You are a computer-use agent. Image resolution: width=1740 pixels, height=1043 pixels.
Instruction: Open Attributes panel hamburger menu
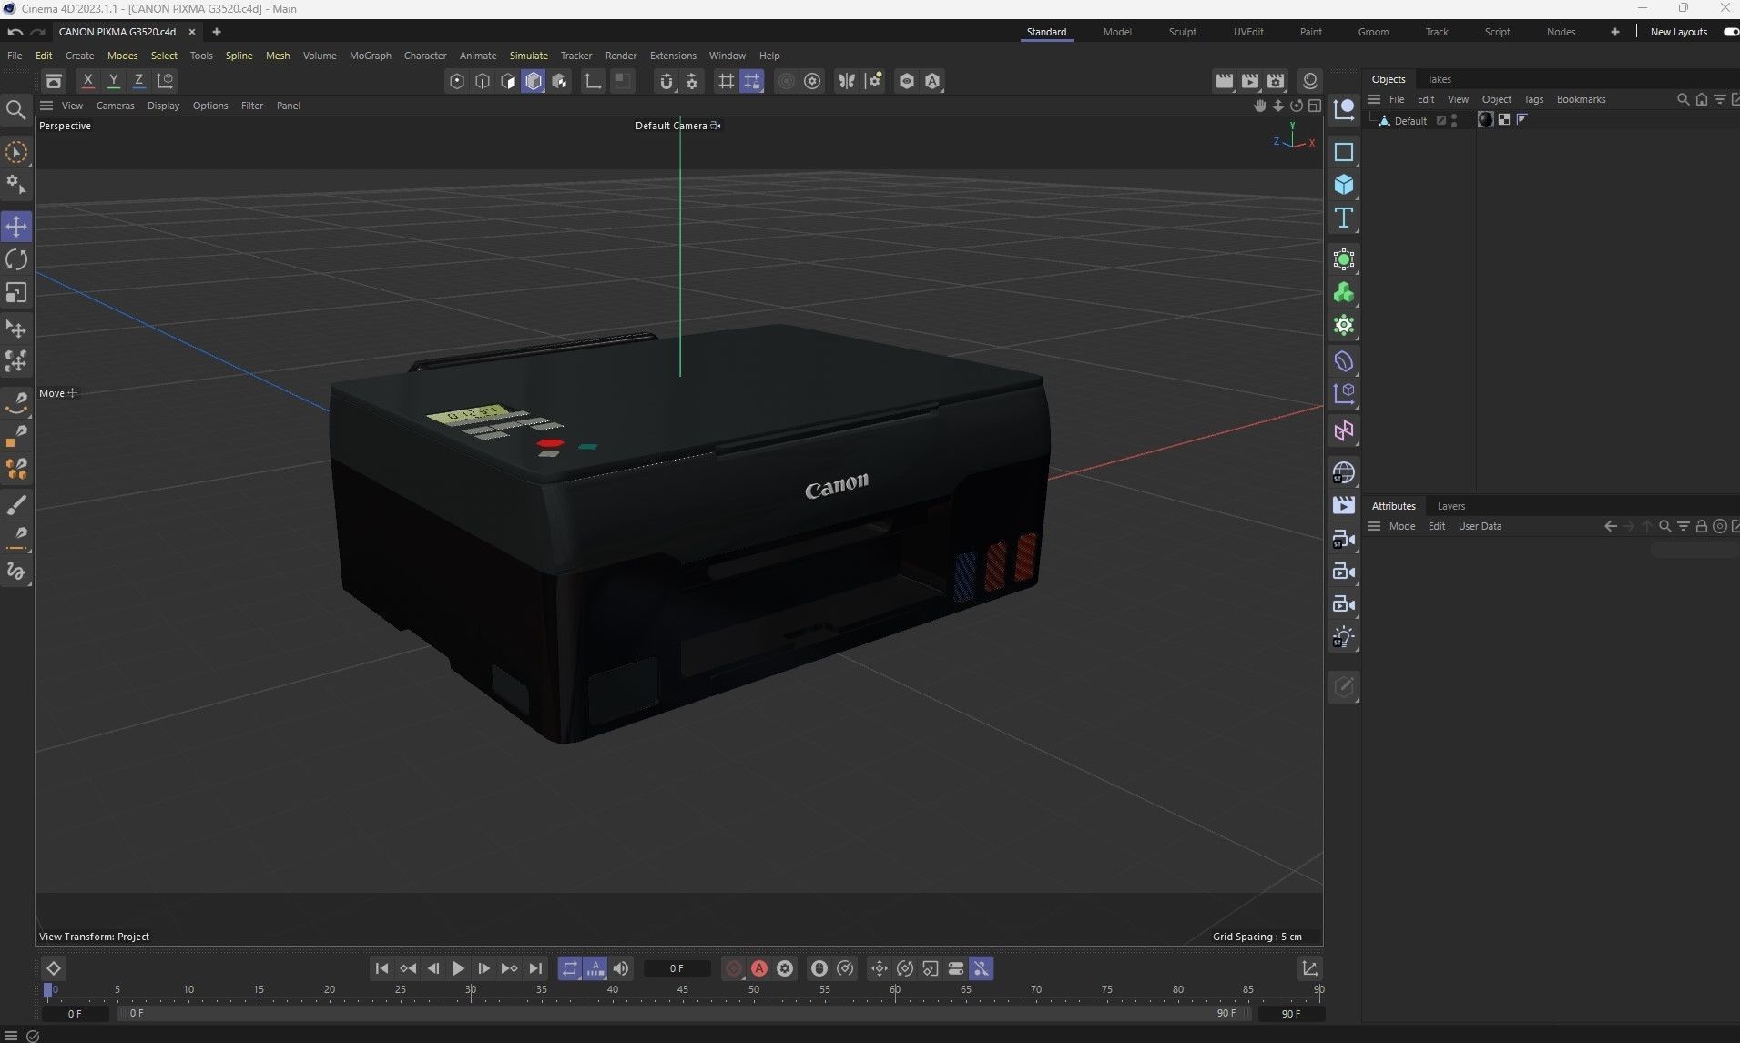(x=1374, y=526)
